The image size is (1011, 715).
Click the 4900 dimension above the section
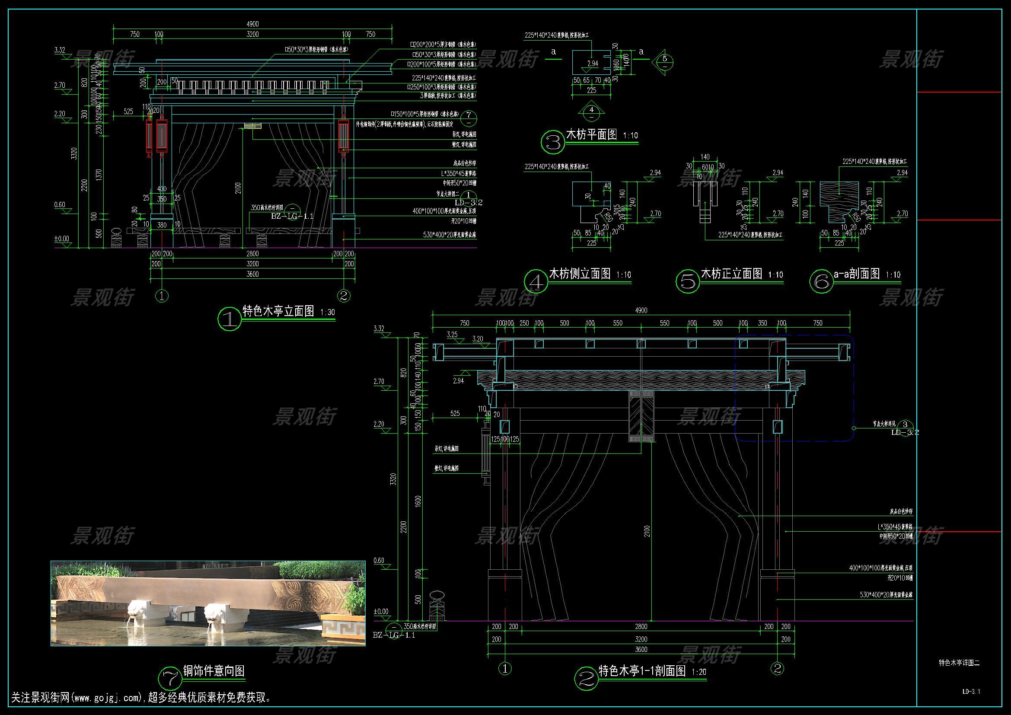[641, 310]
